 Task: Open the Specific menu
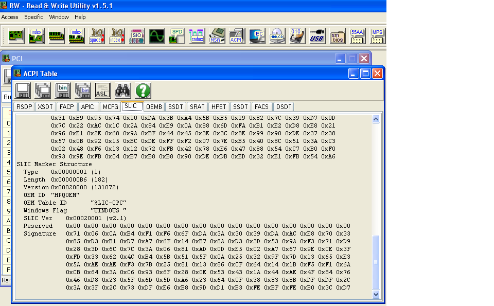(x=34, y=17)
